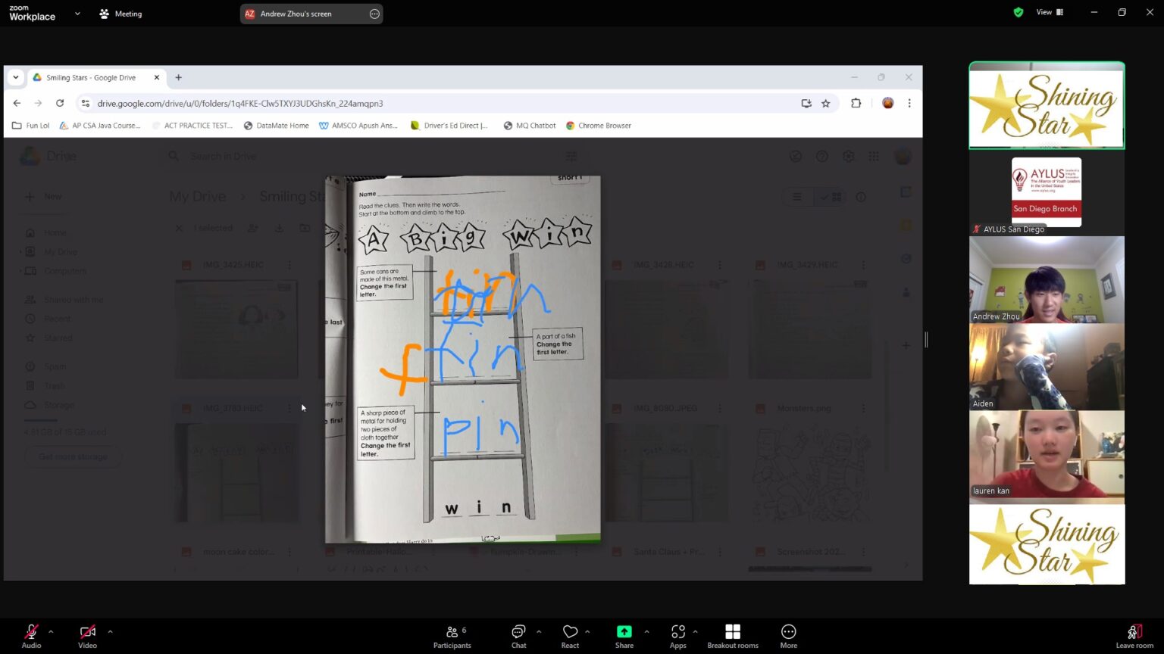Select the Meeting tab
This screenshot has height=654, width=1164.
(121, 14)
